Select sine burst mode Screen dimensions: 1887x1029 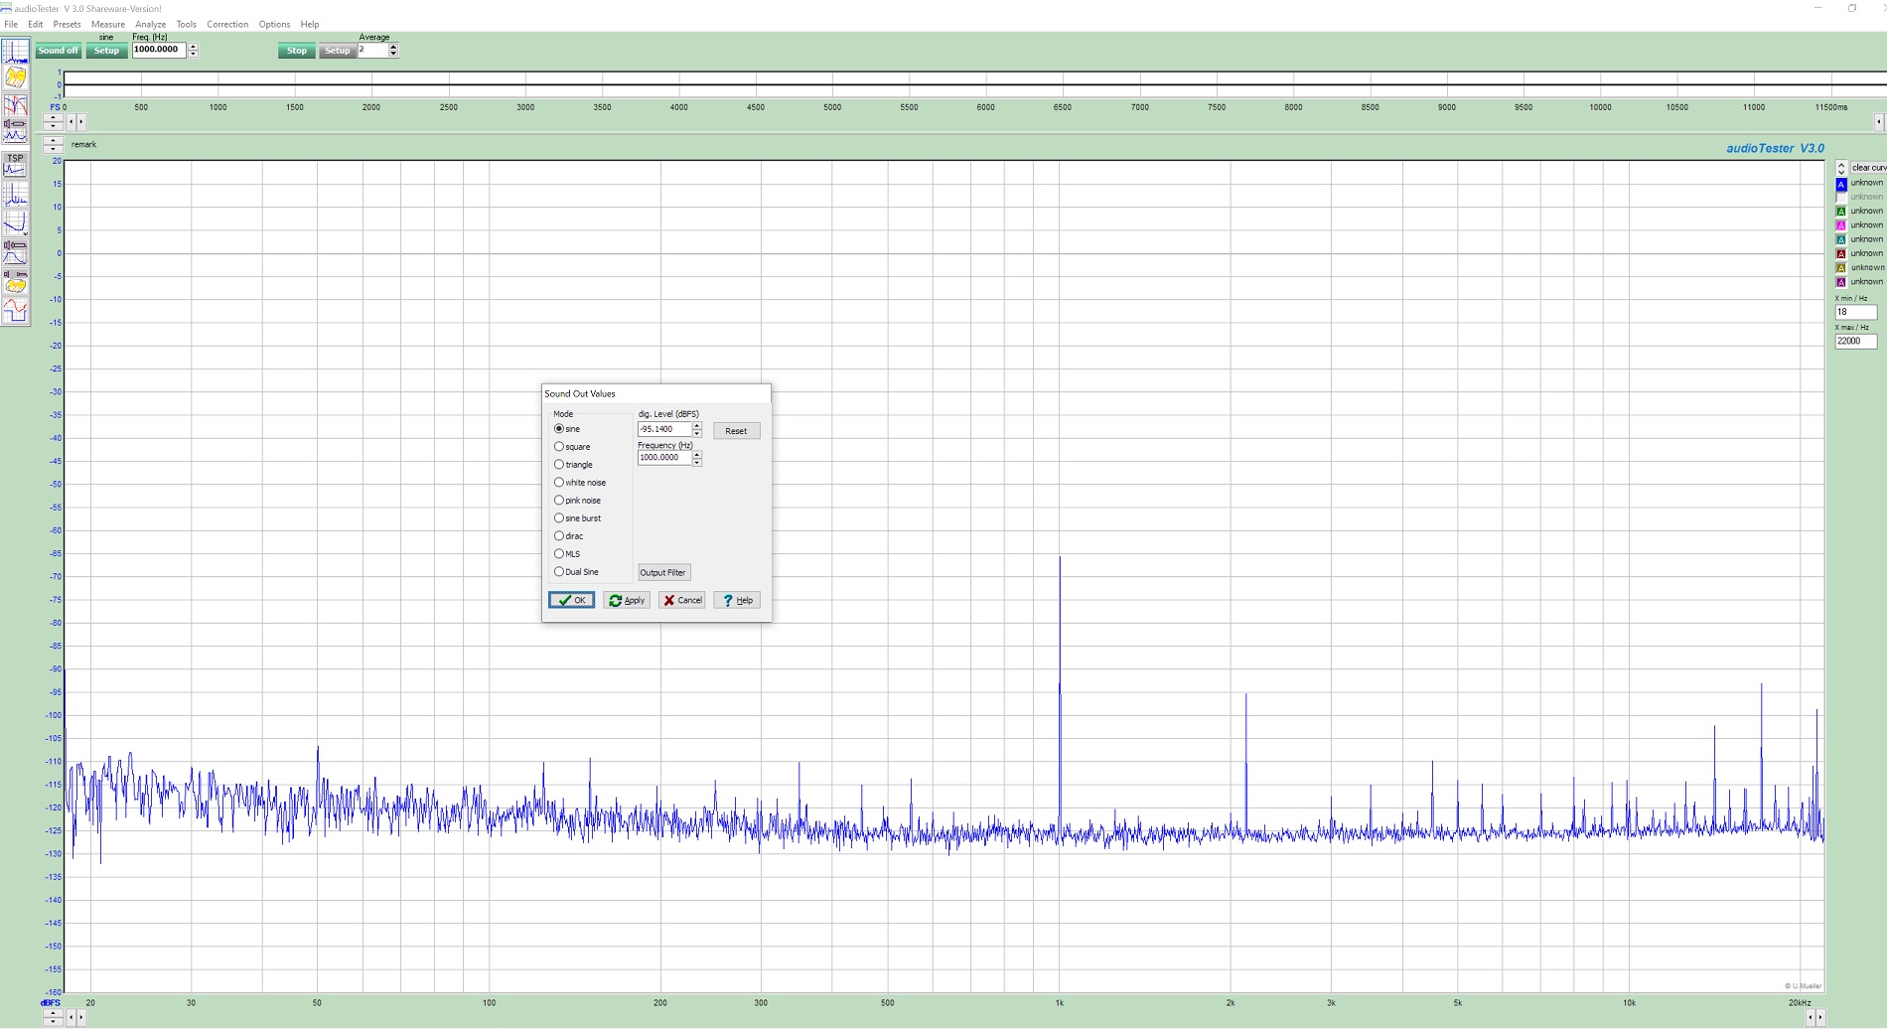[559, 517]
